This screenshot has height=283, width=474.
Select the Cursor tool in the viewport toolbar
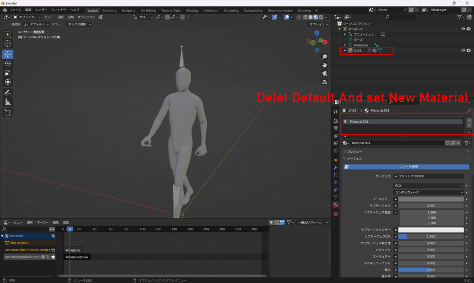[x=8, y=44]
